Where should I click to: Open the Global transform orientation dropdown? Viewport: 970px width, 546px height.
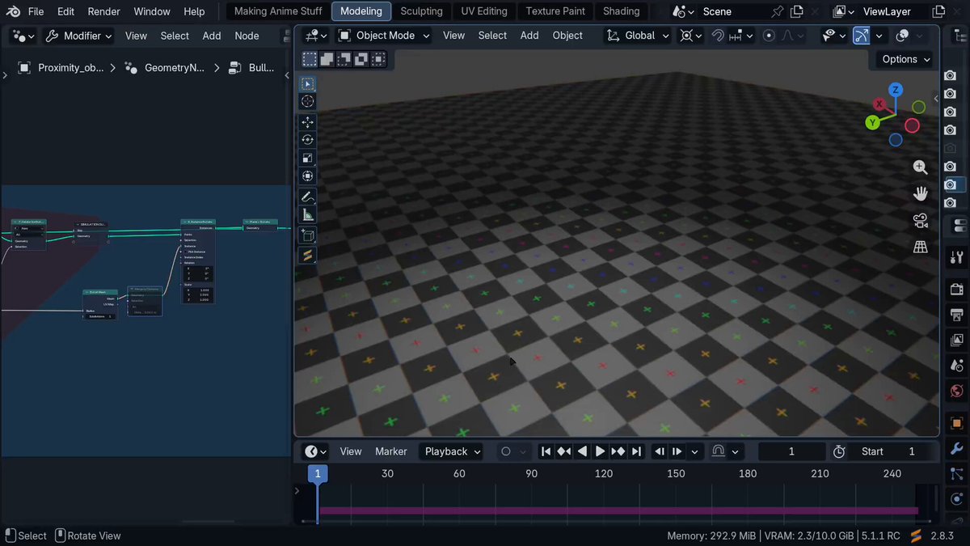click(x=639, y=36)
